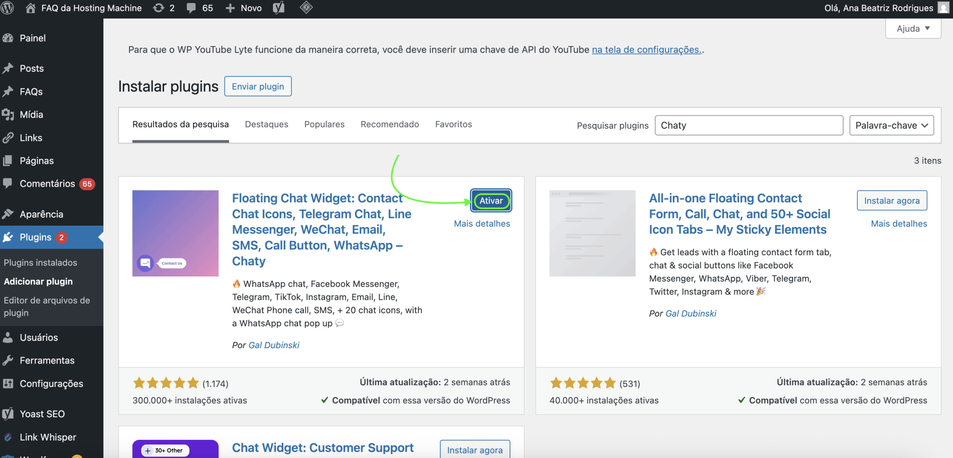The image size is (953, 458).
Task: Open the comments bubble icon in admin bar
Action: [191, 8]
